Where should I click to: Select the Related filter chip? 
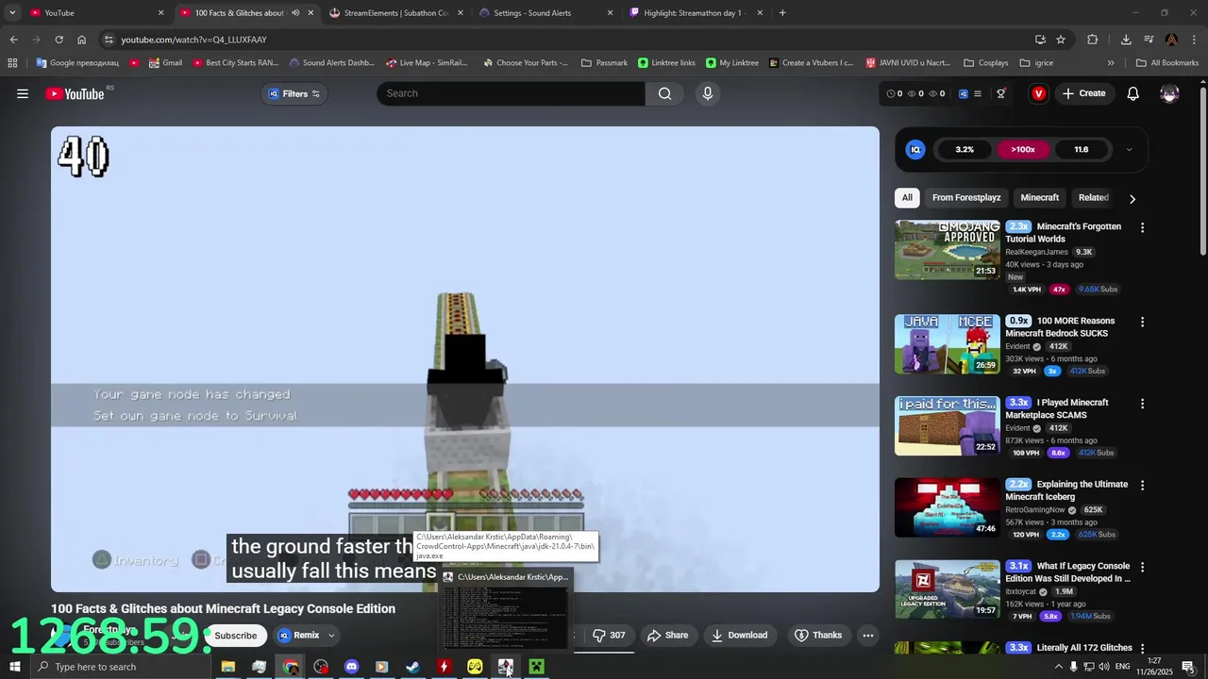(1093, 197)
